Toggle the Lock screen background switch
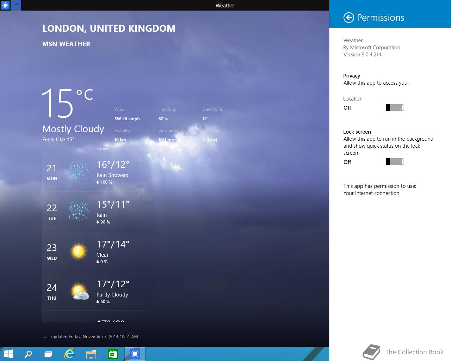Viewport: 451px width, 361px height. click(x=395, y=162)
